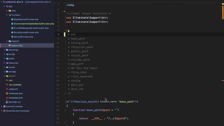Screen dimensions: 224x126
Task: Click the Providers folder icon
Action: (9, 15)
